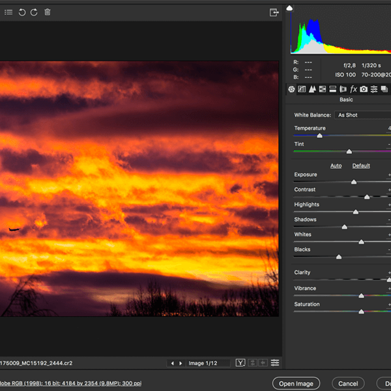This screenshot has width=391, height=391.
Task: Open the Effects fx panel
Action: click(x=353, y=89)
